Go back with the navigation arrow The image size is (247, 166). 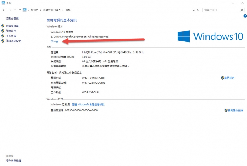click(x=4, y=10)
